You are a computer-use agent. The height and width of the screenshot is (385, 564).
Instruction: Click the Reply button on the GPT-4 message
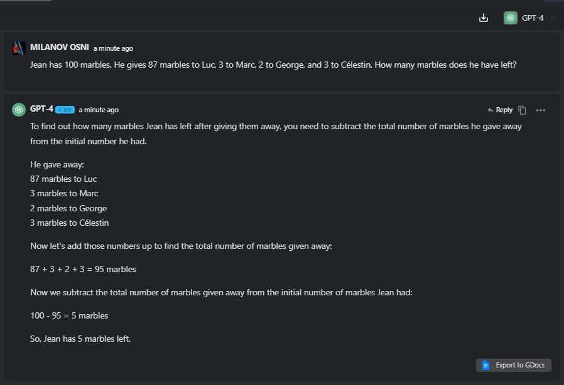point(500,110)
